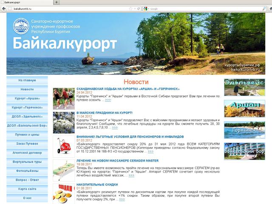Click the Байкалкурорт header banner title
The image size is (272, 204).
pyautogui.click(x=65, y=44)
